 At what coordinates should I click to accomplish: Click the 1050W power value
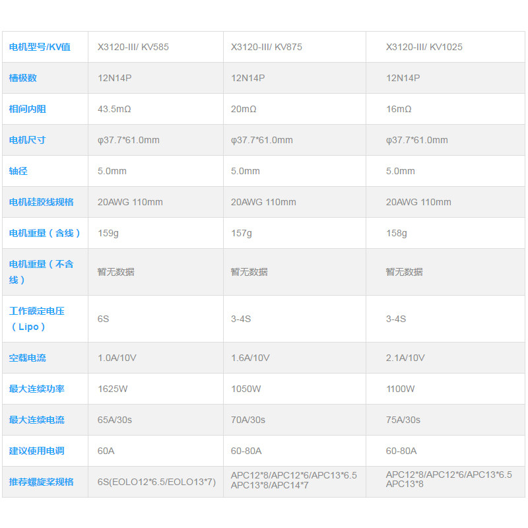[246, 389]
